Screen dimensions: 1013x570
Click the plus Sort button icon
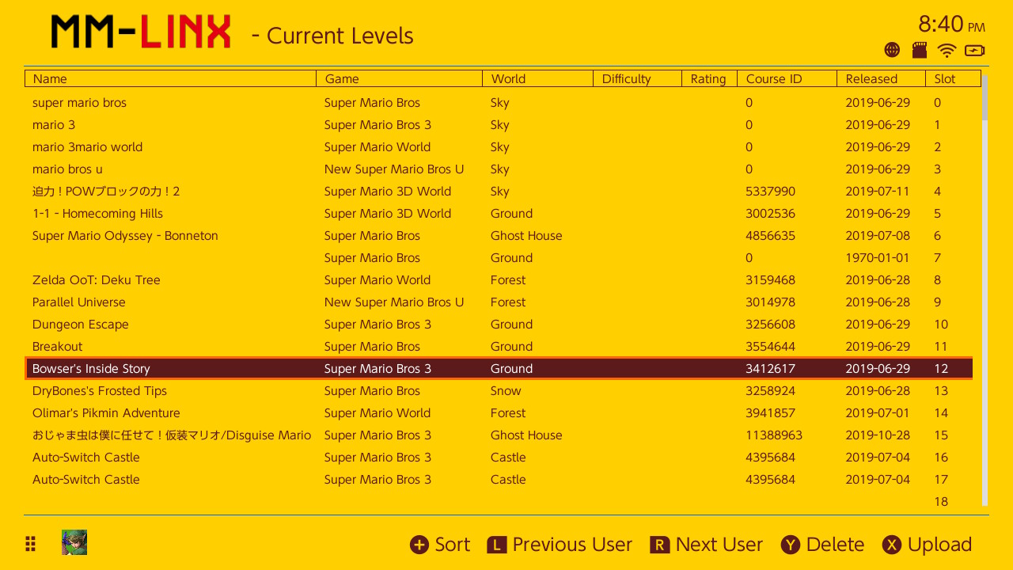[x=419, y=545]
